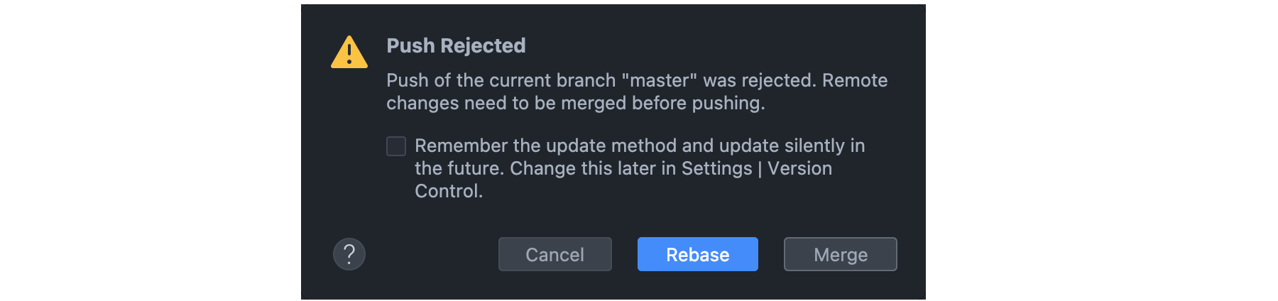This screenshot has height=301, width=1278.
Task: Click the quoted "master" branch name
Action: point(660,80)
